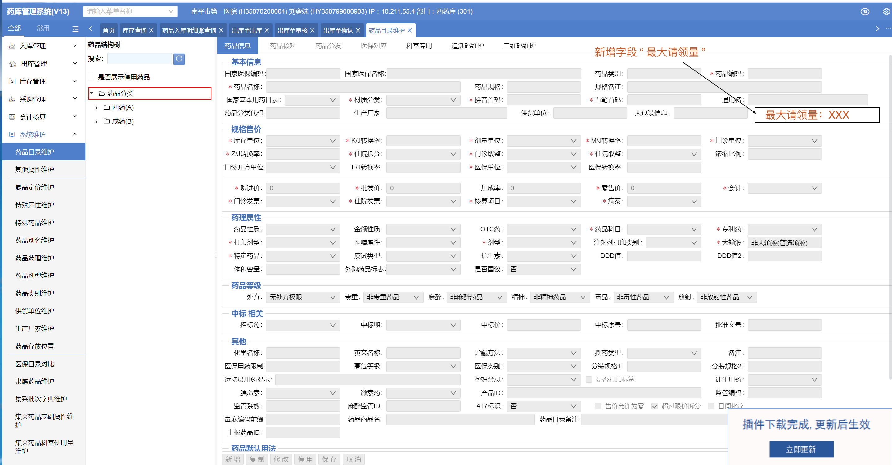
Task: Switch to the 追溯码维护 tab
Action: click(467, 46)
